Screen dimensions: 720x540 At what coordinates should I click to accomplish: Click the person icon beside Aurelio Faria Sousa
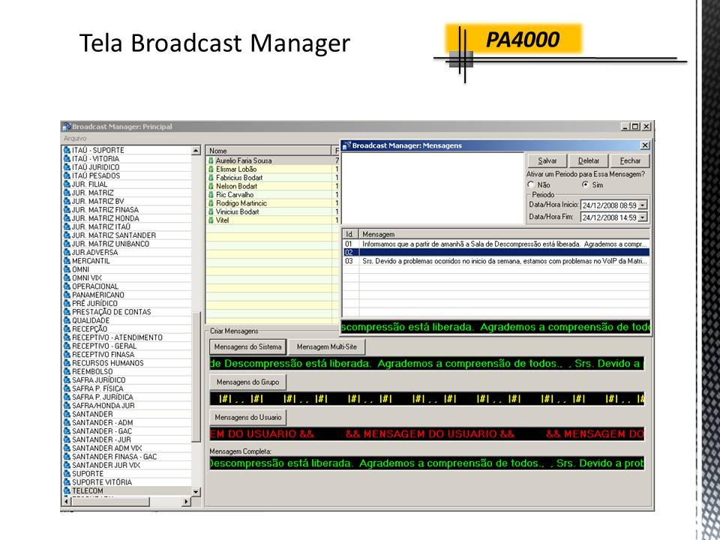pos(211,160)
